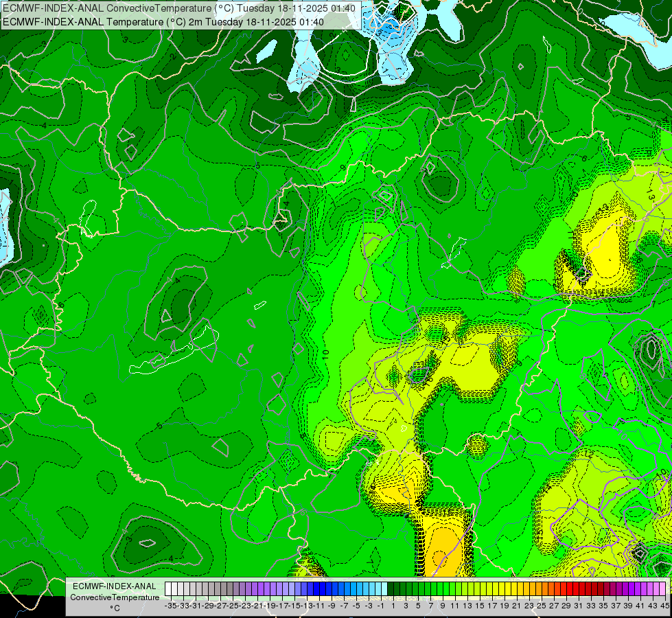Screen dimensions: 672x618
Task: Click legend scale value -25
Action: pos(233,606)
